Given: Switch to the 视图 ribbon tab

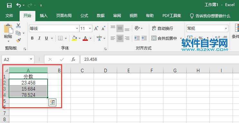Looking at the screenshot, I should coord(133,16).
